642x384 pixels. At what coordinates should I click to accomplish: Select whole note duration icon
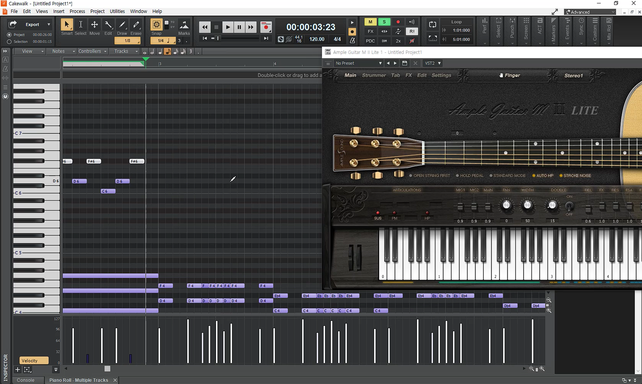tap(145, 52)
